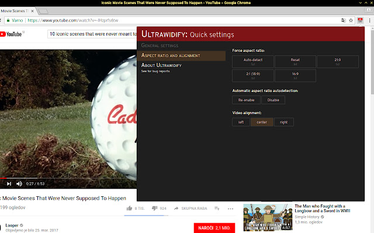Image resolution: width=374 pixels, height=233 pixels.
Task: Add video to playlist icon
Action: [217, 209]
